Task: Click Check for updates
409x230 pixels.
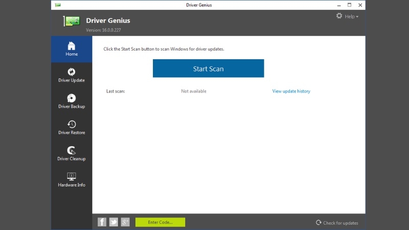Action: 337,223
